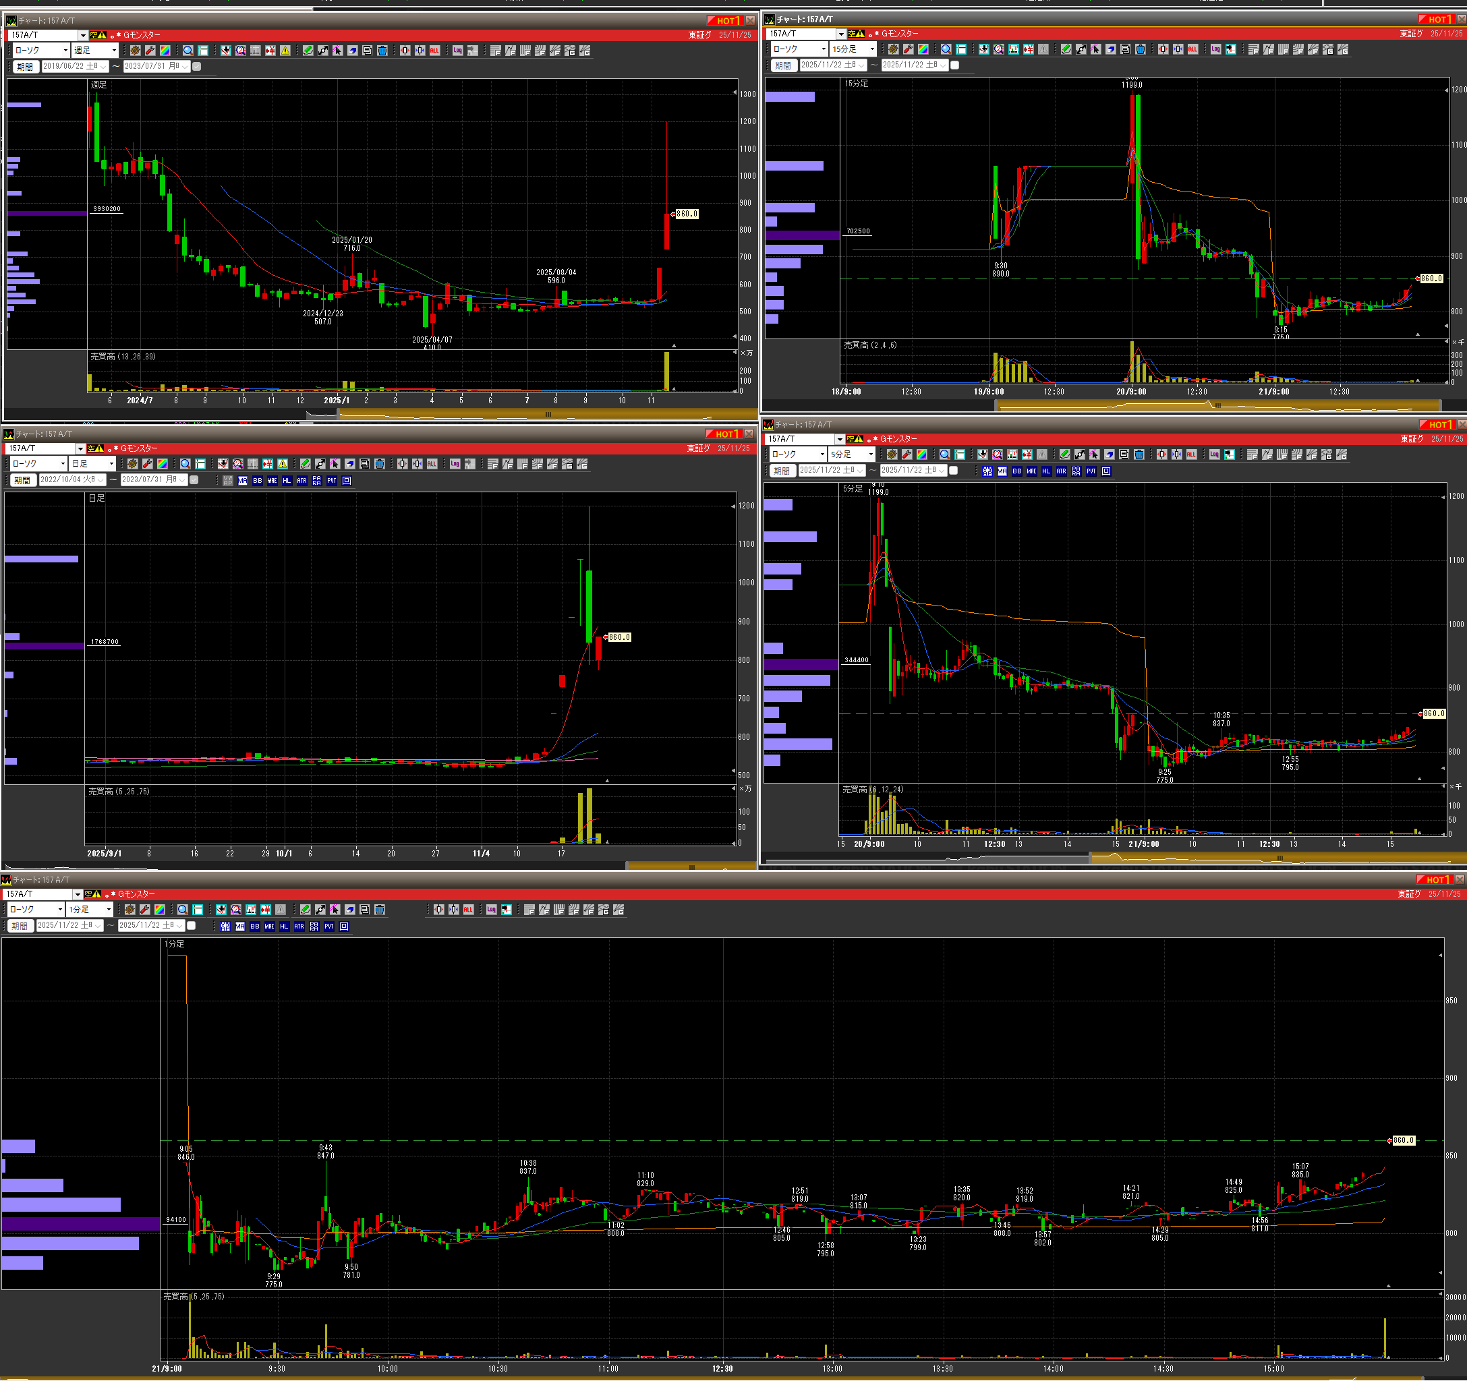Open 15分足 timeframe dropdown
The width and height of the screenshot is (1467, 1381).
(871, 49)
